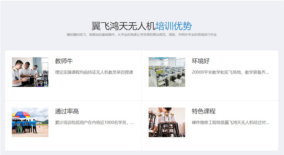Open the 环境好 computer classroom photo

pyautogui.click(x=167, y=72)
